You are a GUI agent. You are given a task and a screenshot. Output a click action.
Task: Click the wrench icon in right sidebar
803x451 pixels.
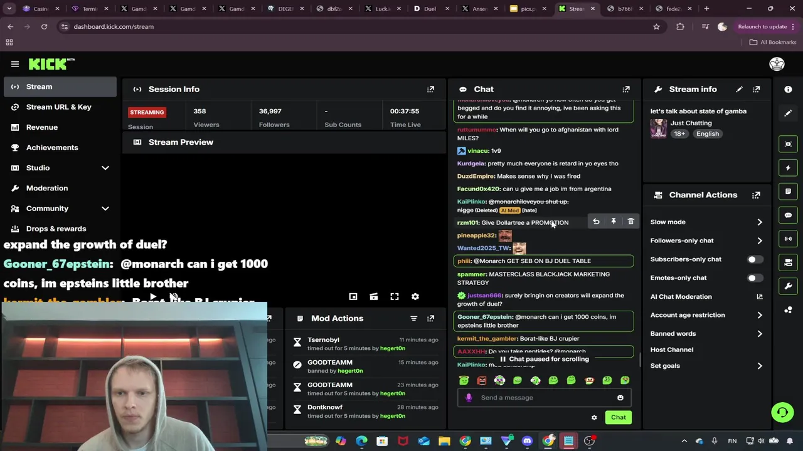pos(788,286)
